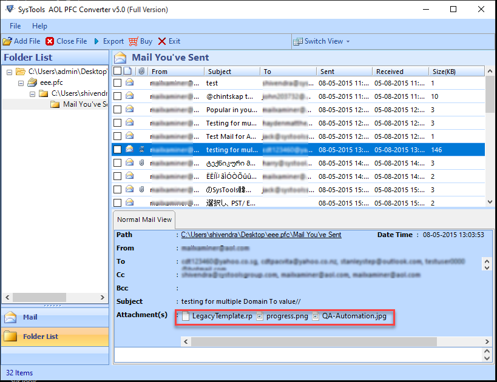
Task: Click the SysTools app icon in title bar
Action: pyautogui.click(x=10, y=9)
